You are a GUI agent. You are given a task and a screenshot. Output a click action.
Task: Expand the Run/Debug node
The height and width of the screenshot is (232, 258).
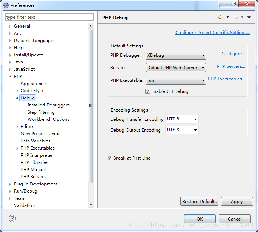10,191
